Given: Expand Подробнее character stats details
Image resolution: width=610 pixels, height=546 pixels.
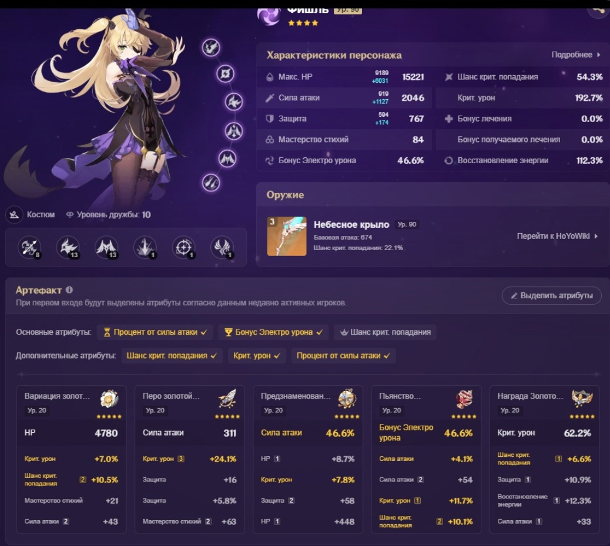Looking at the screenshot, I should point(576,55).
